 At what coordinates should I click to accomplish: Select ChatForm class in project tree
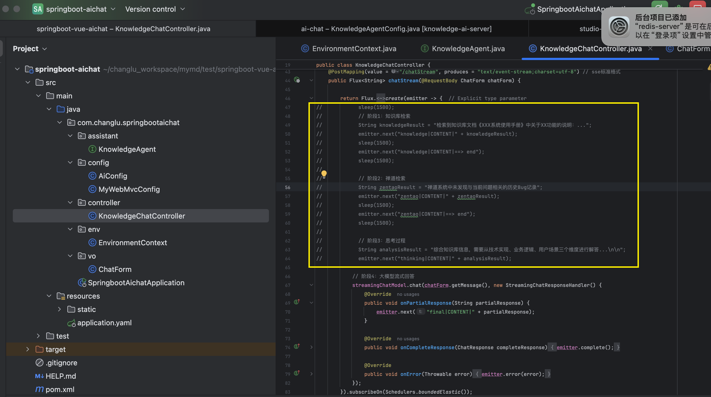coord(115,269)
